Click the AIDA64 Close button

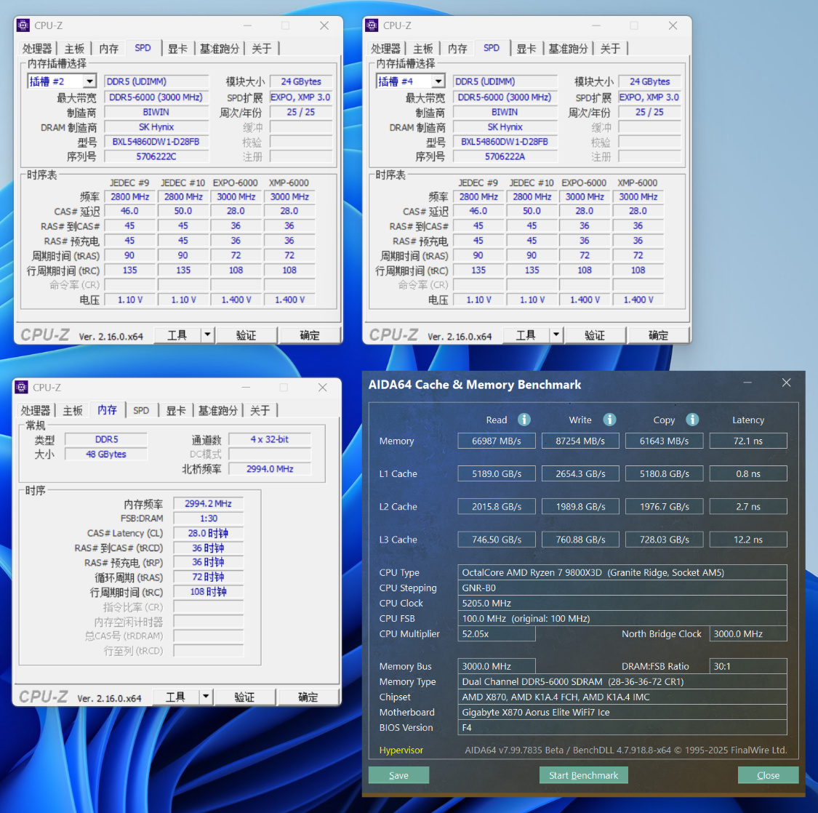(x=768, y=775)
